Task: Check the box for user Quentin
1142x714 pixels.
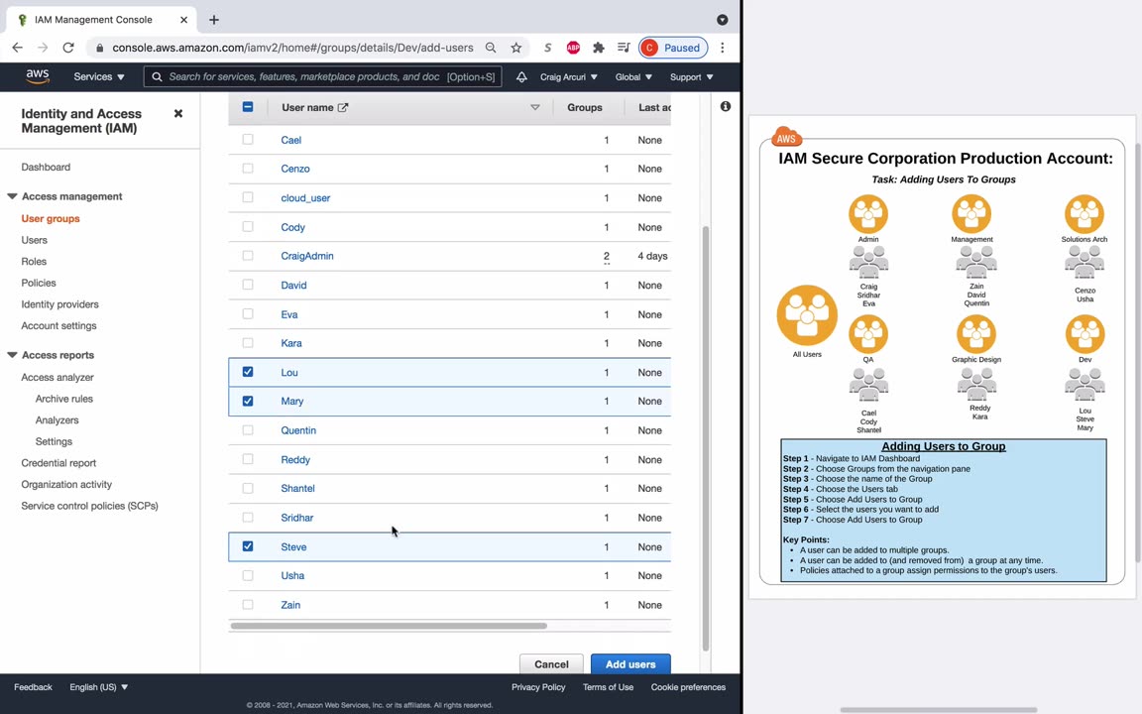Action: click(248, 429)
